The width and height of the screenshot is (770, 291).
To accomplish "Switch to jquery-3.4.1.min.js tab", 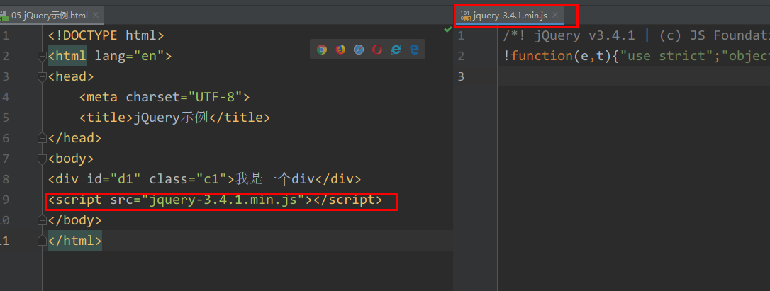I will pyautogui.click(x=510, y=16).
